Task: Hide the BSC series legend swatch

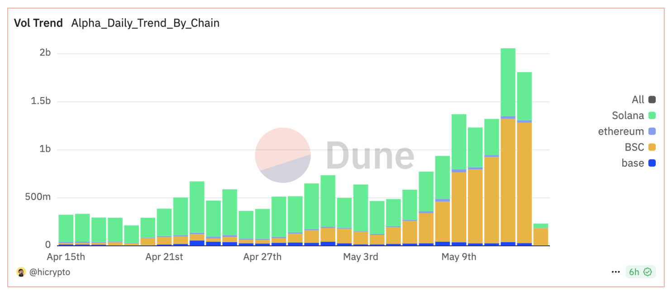Action: click(x=652, y=147)
